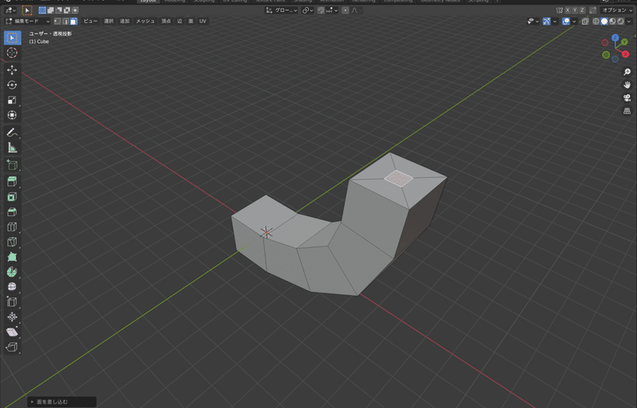Activate the Rotate tool
Image resolution: width=637 pixels, height=408 pixels.
click(12, 85)
